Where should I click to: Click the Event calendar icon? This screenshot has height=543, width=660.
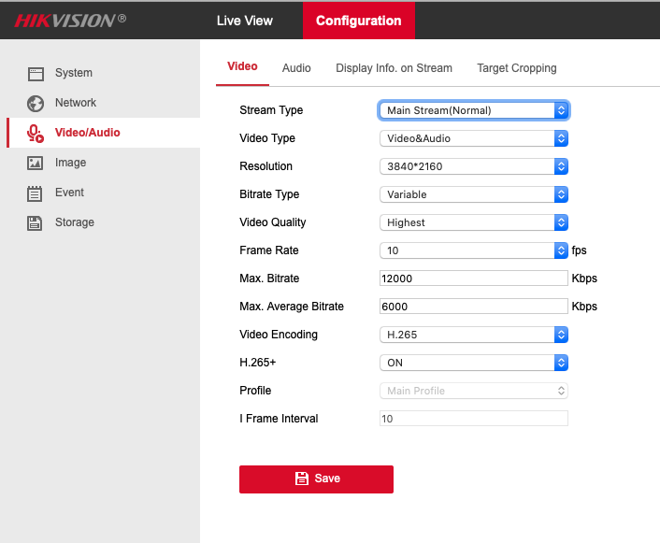coord(36,193)
